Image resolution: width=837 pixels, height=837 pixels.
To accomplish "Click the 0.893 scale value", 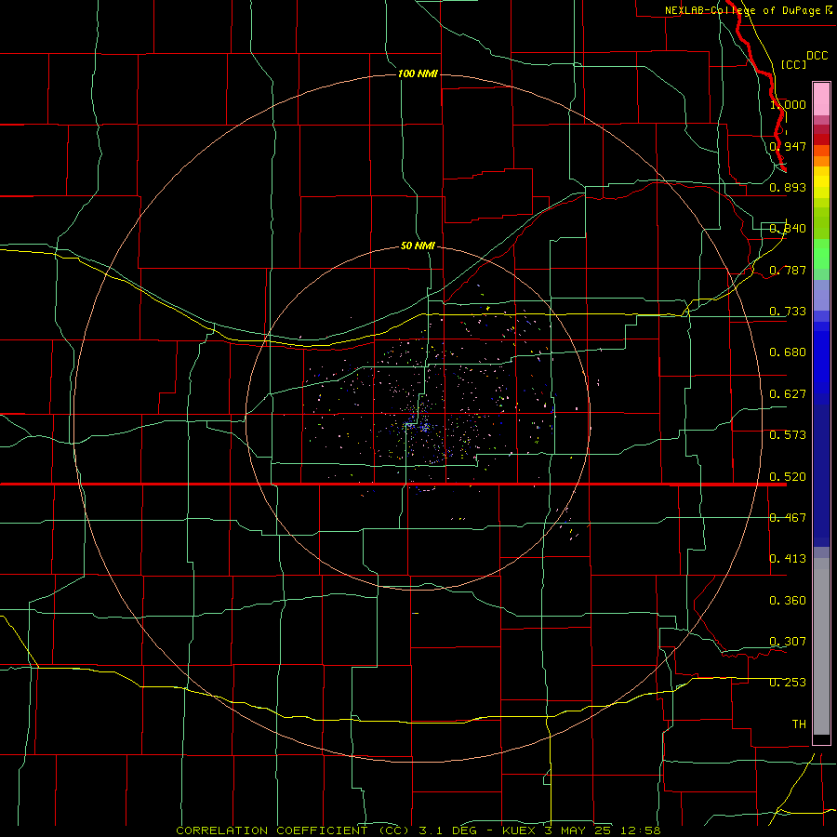I will (x=788, y=187).
